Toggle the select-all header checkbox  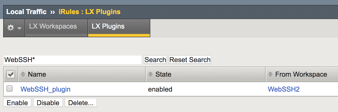coord(11,75)
